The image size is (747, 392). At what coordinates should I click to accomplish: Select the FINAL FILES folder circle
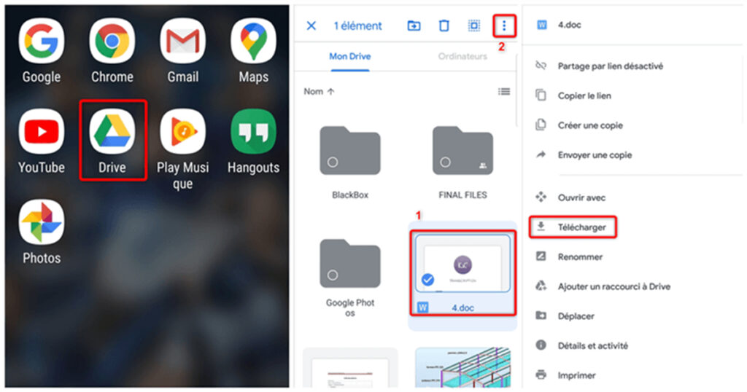pyautogui.click(x=445, y=162)
